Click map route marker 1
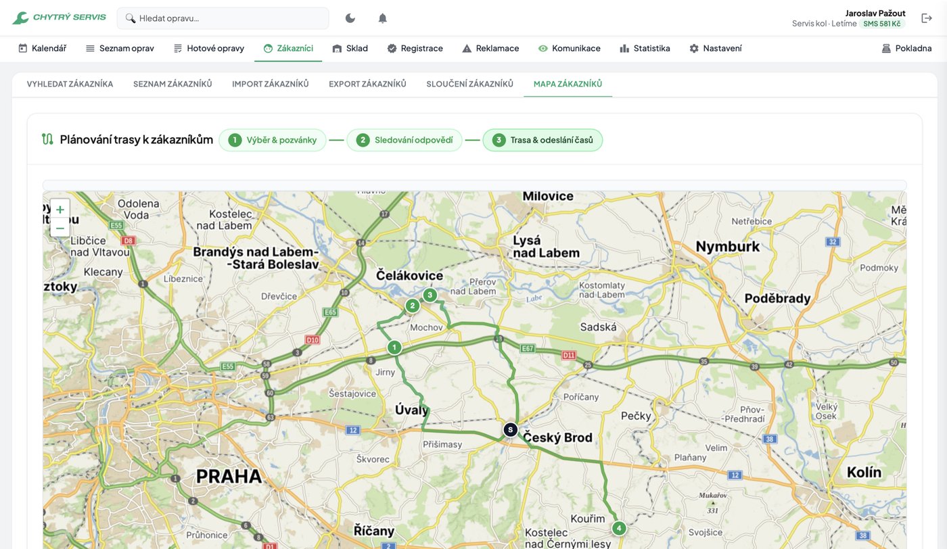This screenshot has width=947, height=549. point(394,348)
